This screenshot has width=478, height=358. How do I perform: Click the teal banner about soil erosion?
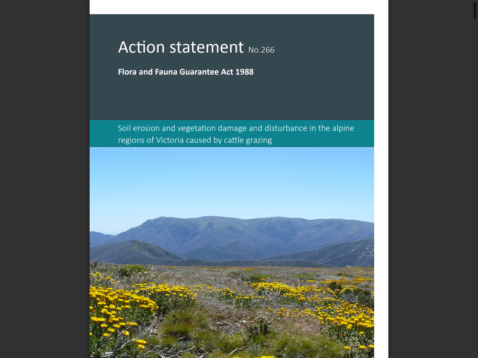232,133
